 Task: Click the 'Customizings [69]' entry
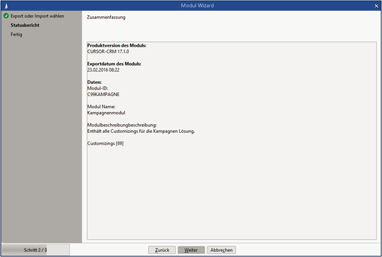click(105, 143)
